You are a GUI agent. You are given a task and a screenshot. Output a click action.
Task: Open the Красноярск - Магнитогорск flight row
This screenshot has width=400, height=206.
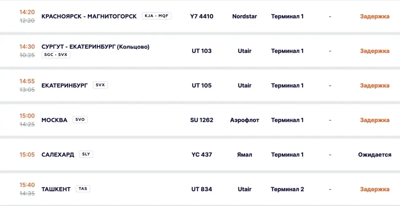pos(200,16)
